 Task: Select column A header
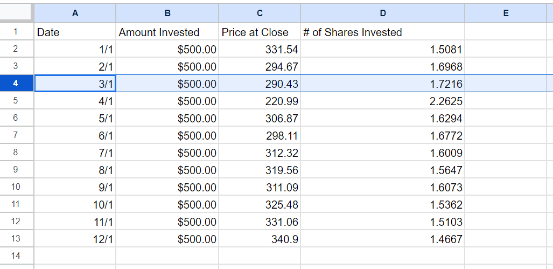(75, 13)
